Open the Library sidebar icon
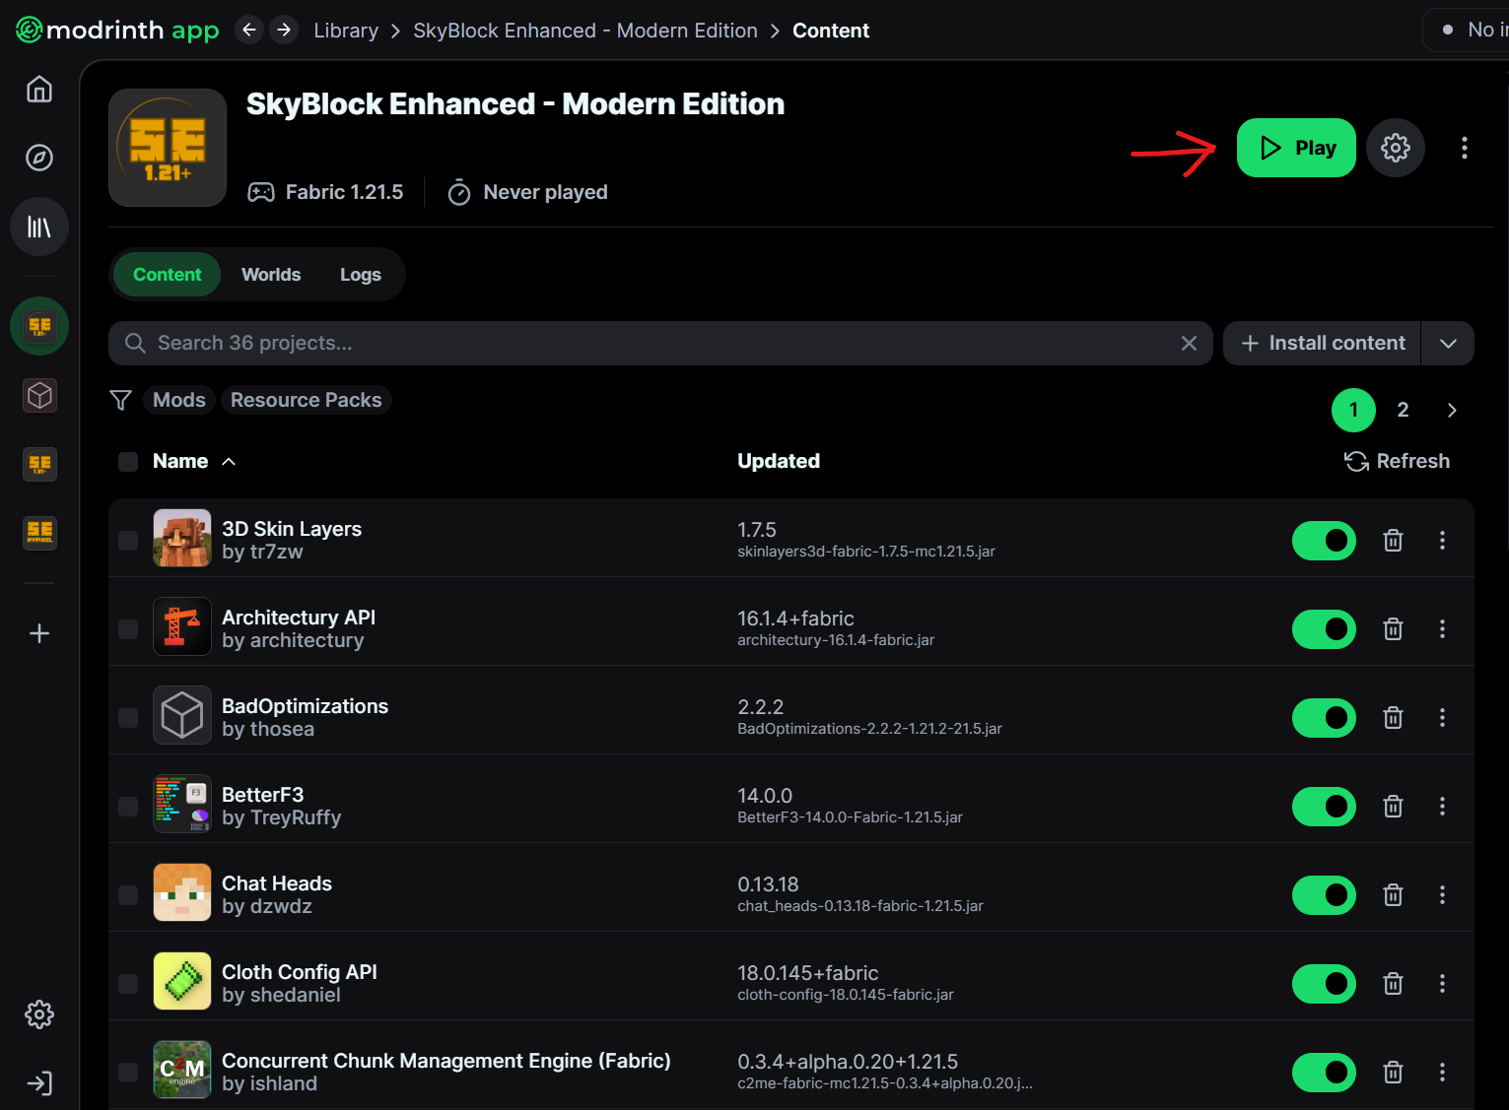1509x1110 pixels. point(39,228)
